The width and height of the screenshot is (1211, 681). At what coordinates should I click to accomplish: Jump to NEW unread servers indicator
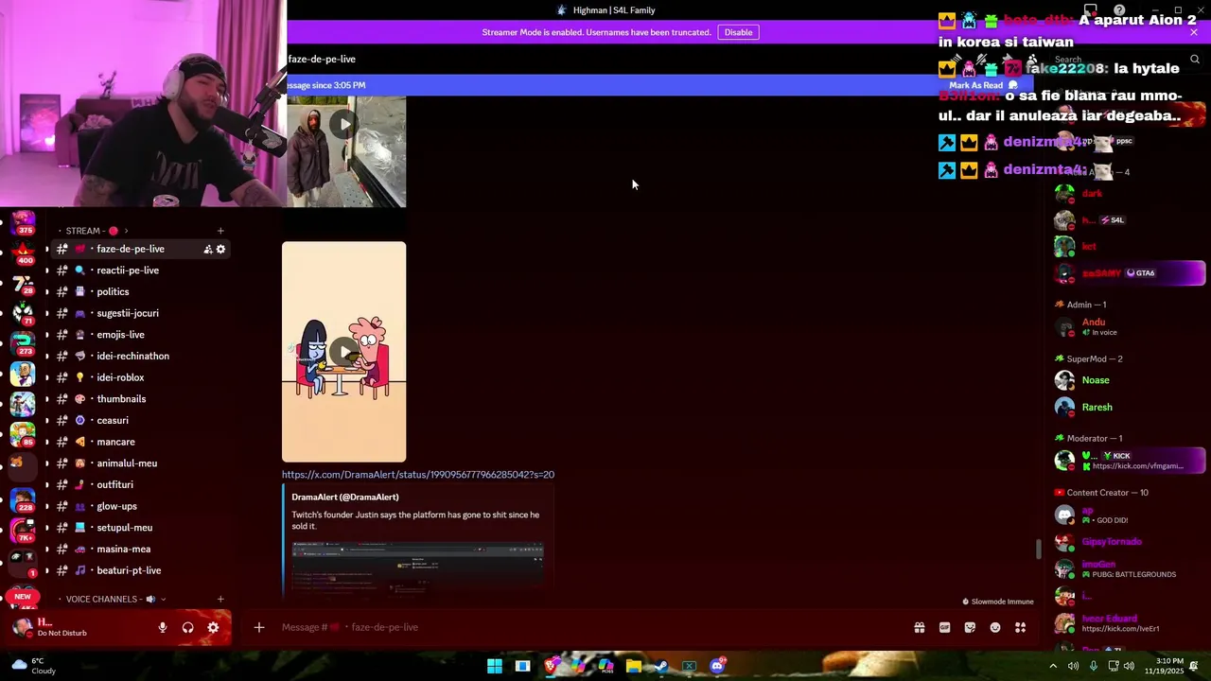[23, 597]
